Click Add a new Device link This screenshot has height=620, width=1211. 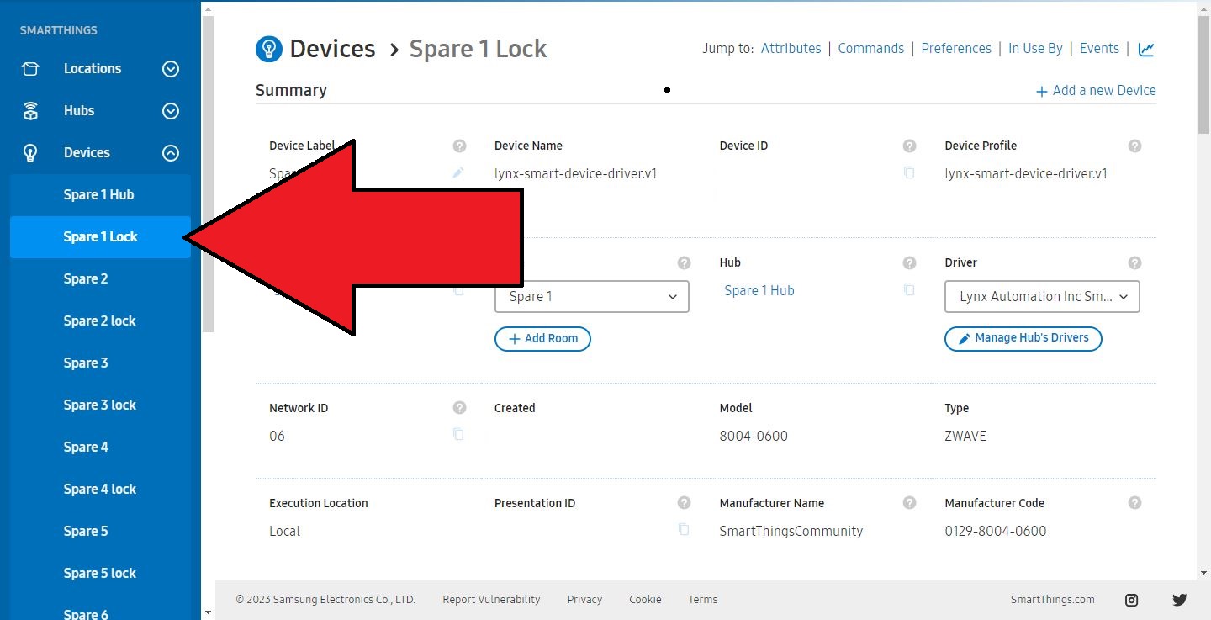[1096, 91]
